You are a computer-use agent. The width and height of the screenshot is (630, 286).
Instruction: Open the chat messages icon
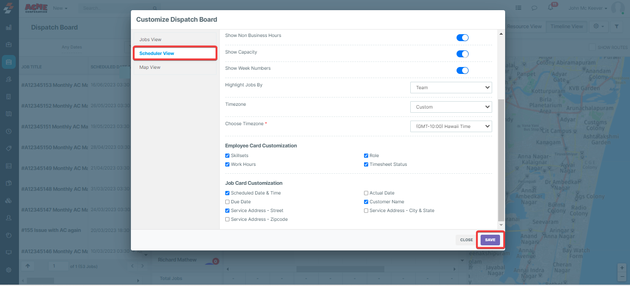(x=534, y=8)
